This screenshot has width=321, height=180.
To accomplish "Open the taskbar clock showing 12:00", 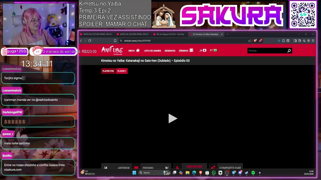I will tap(309, 173).
